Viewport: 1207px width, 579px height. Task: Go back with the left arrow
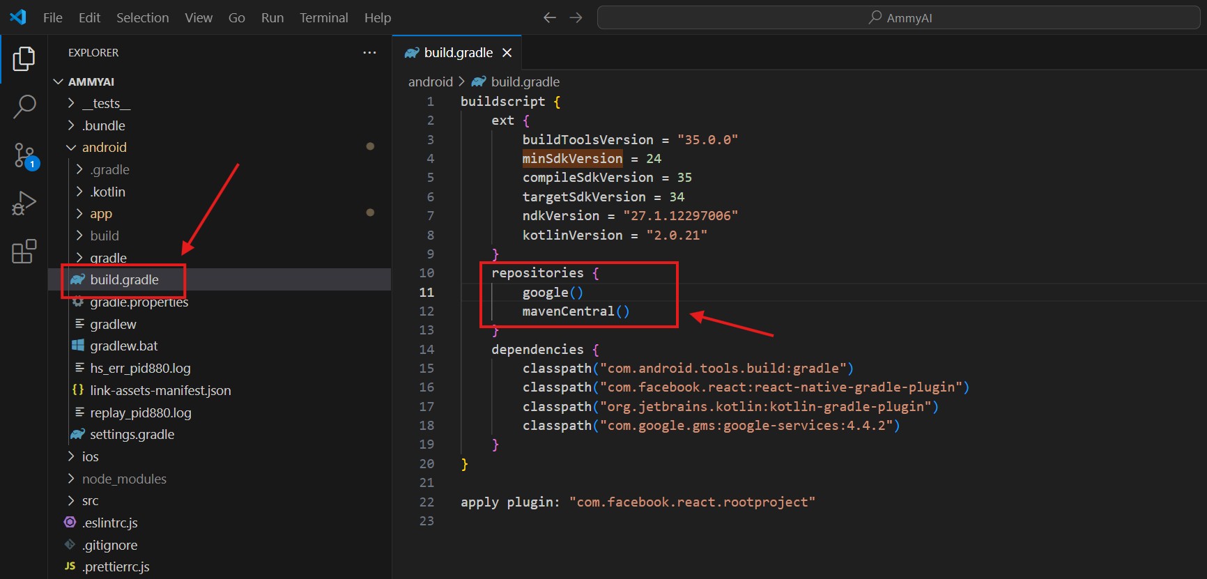(x=549, y=17)
